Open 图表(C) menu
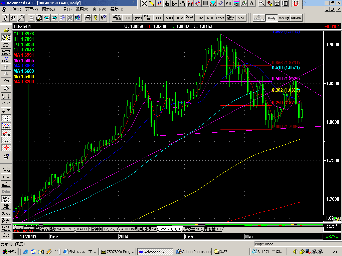 pyautogui.click(x=48, y=9)
